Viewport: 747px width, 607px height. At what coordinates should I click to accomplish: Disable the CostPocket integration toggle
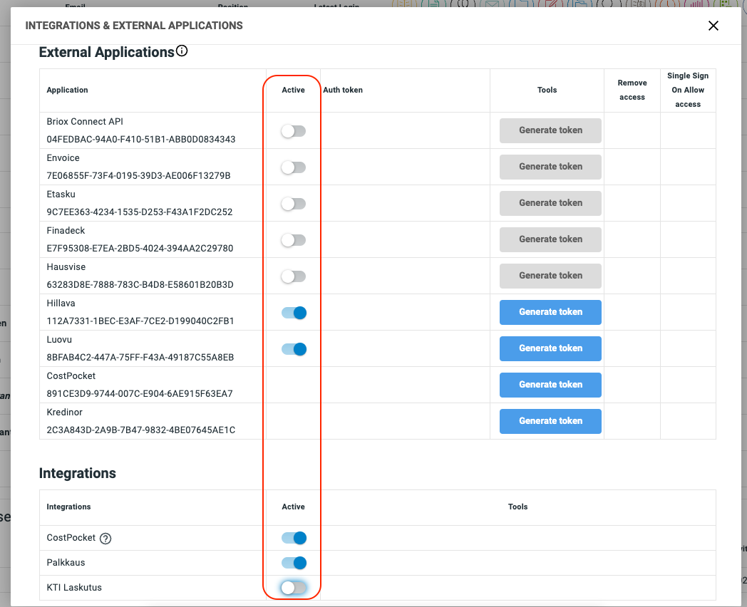tap(294, 538)
